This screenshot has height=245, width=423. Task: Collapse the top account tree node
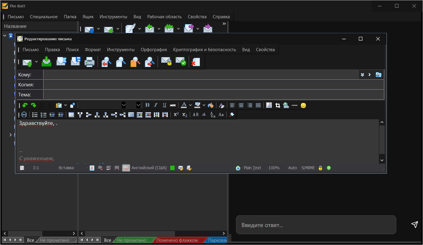click(x=5, y=36)
